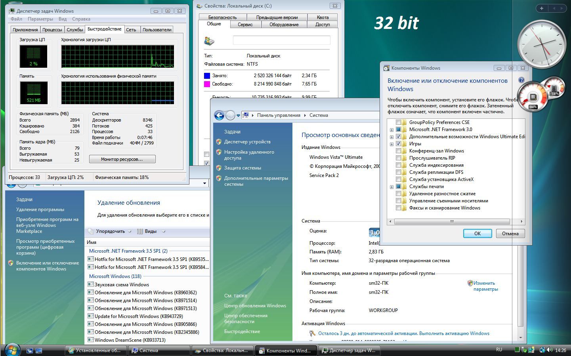The image size is (571, 356).
Task: Click the plus button to add sidebar gadgets
Action: pos(541,8)
